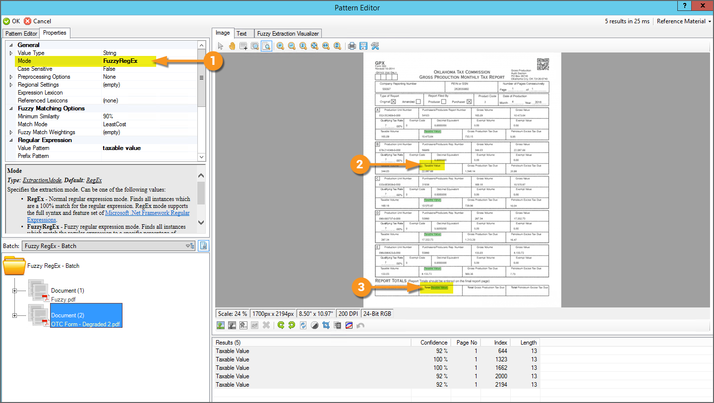Screen dimensions: 714x403
Task: Select the hand pan tool
Action: tap(232, 46)
